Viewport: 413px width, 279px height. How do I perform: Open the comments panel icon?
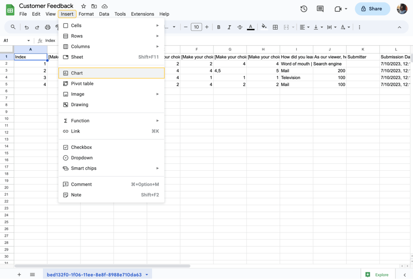pos(320,9)
